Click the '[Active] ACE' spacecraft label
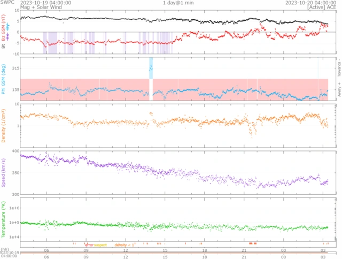The height and width of the screenshot is (259, 342). (x=318, y=7)
